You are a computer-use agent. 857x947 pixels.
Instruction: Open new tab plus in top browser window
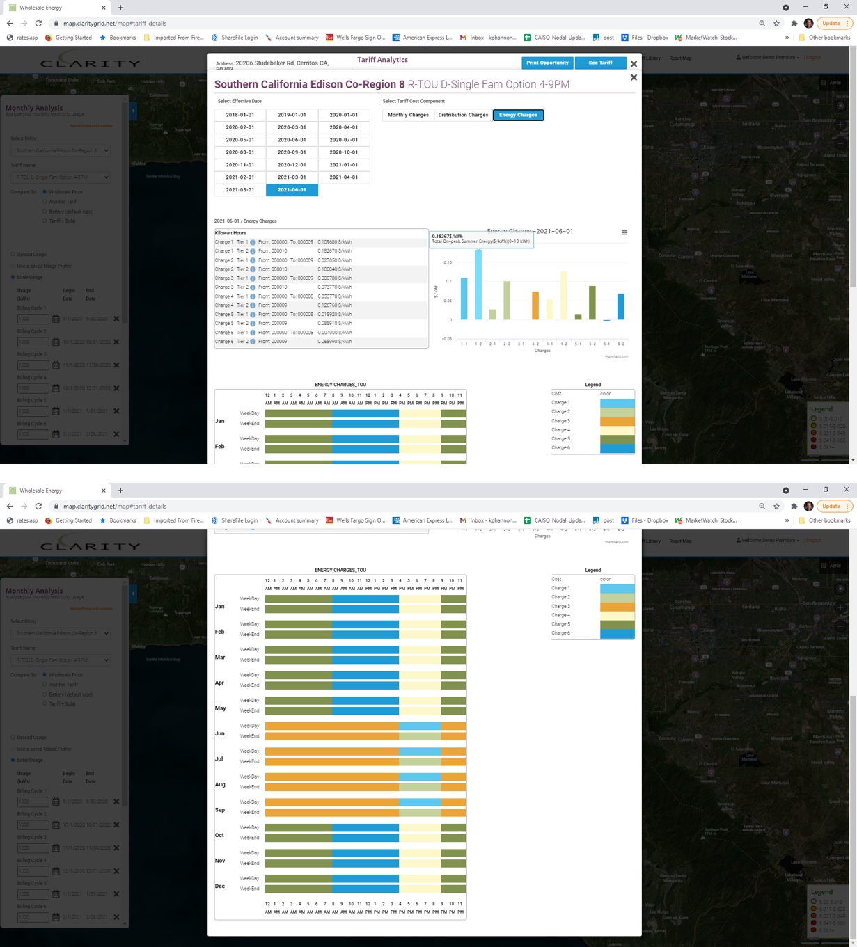coord(120,8)
